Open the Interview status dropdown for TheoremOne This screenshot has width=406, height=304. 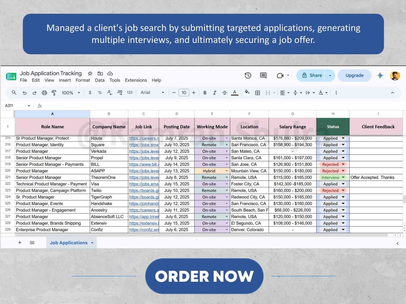[x=343, y=178]
